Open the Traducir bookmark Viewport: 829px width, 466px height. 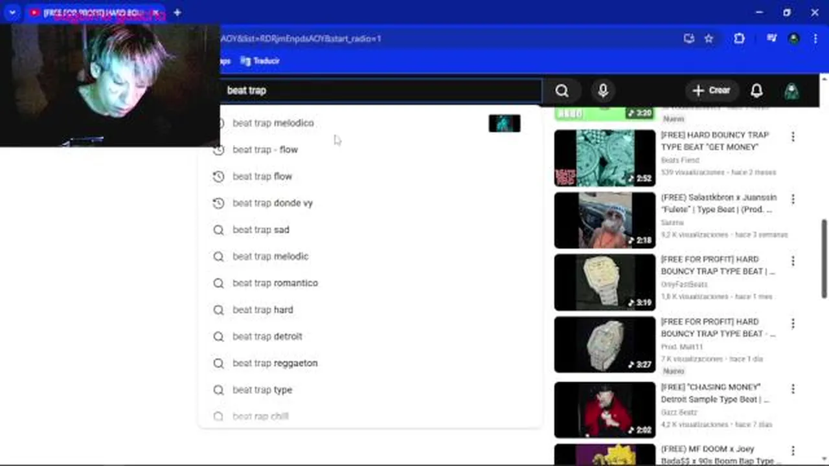click(x=260, y=61)
